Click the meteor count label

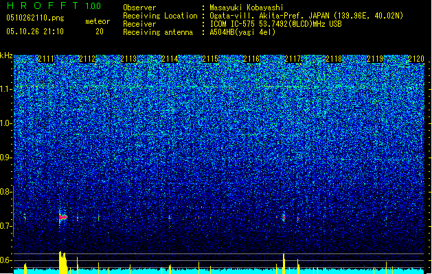point(98,21)
